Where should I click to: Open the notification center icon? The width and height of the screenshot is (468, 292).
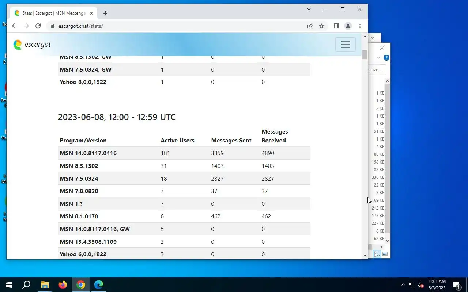[x=457, y=285]
